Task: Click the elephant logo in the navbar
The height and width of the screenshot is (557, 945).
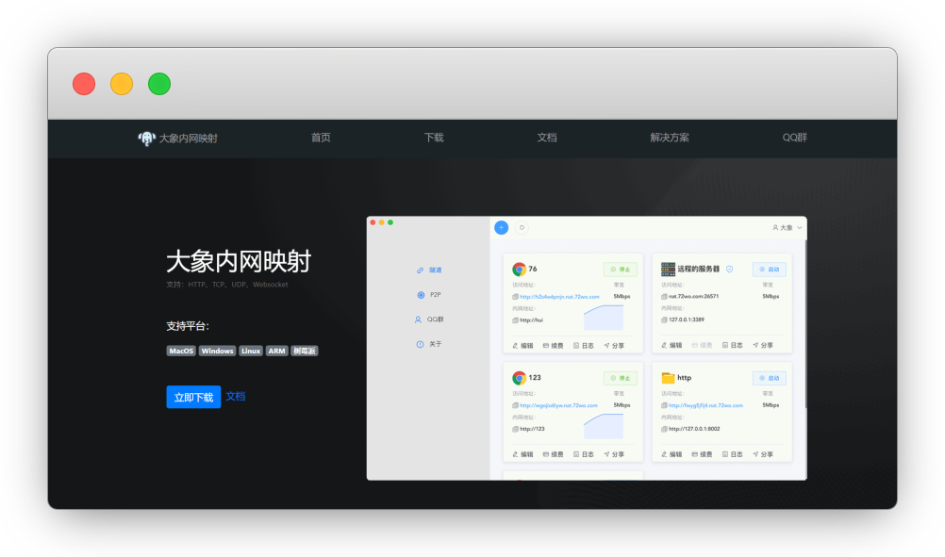Action: 146,138
